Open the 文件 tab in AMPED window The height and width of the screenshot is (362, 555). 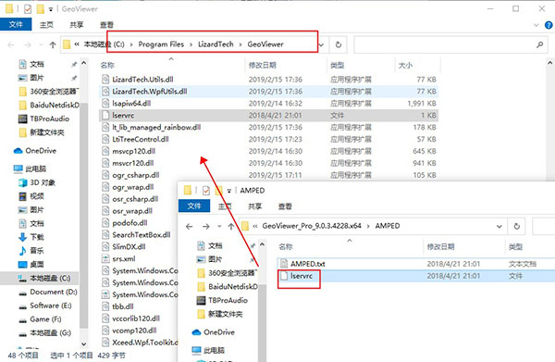point(194,206)
